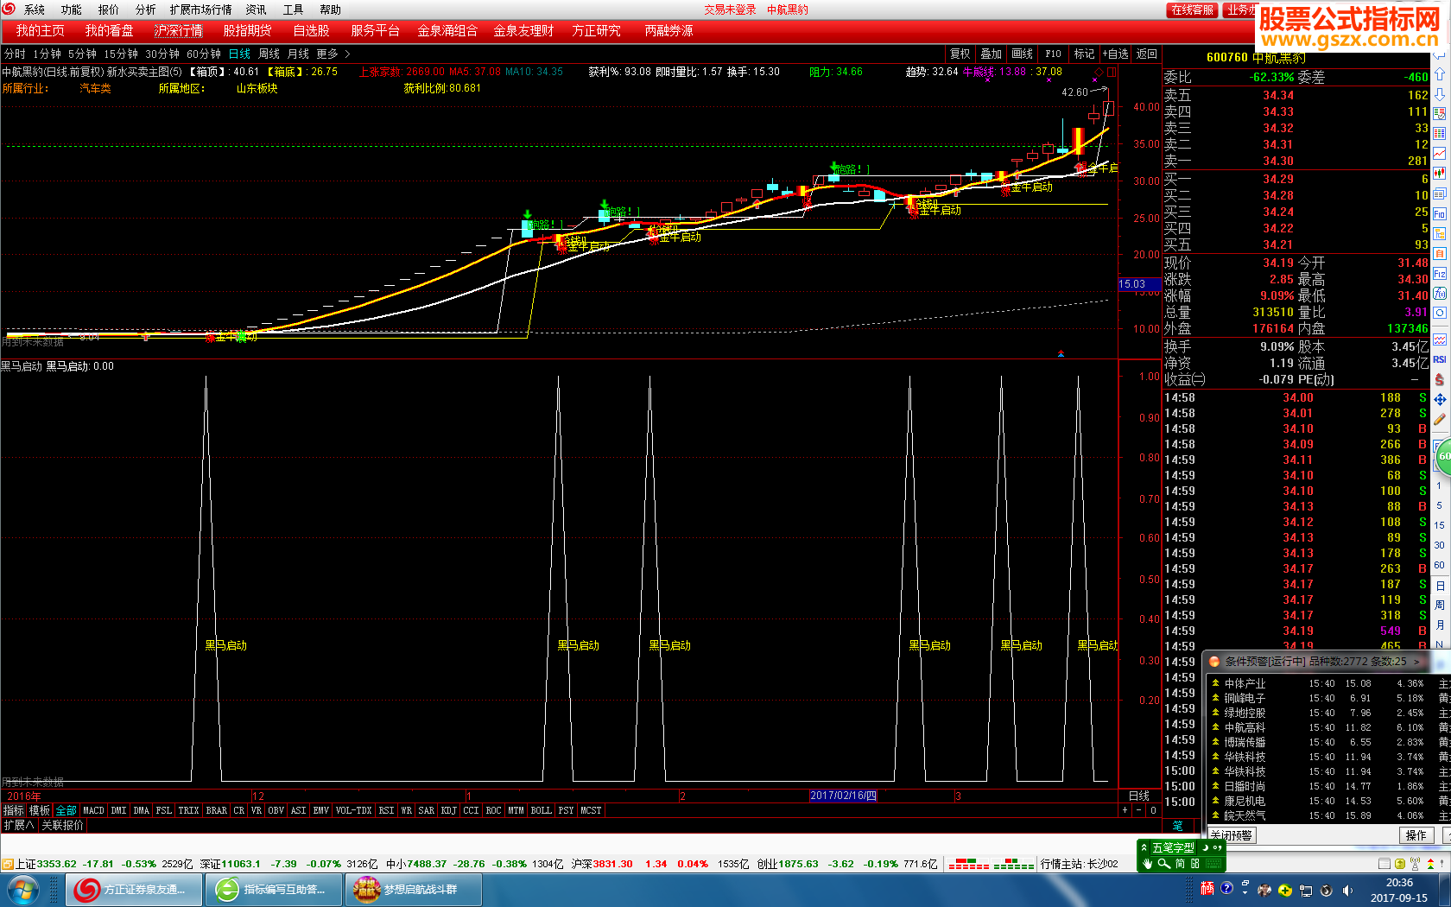Click the 画线 drawing button

(x=1022, y=54)
